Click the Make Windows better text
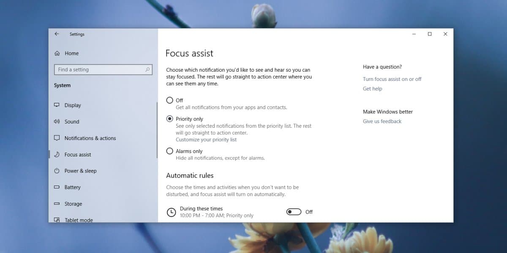Image resolution: width=507 pixels, height=253 pixels. tap(388, 112)
